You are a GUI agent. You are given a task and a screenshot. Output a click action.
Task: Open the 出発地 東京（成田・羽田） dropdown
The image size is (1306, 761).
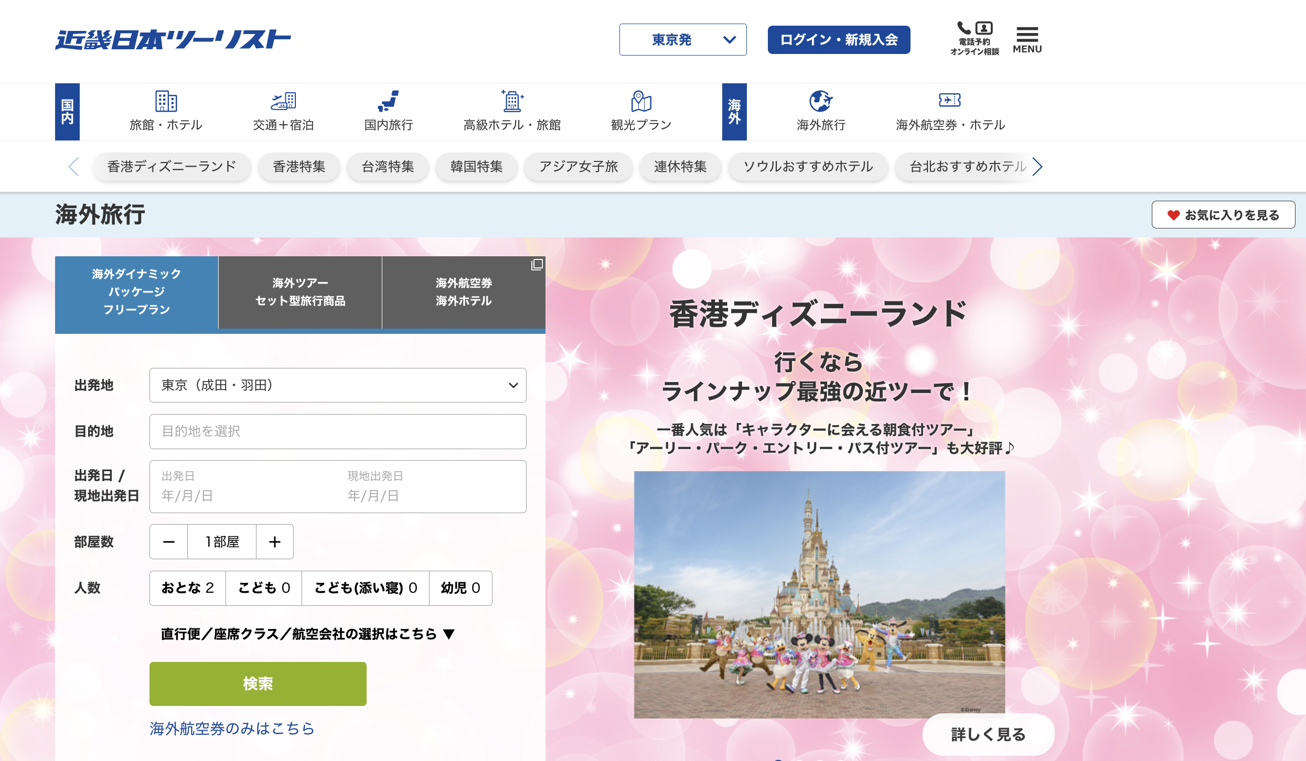338,385
